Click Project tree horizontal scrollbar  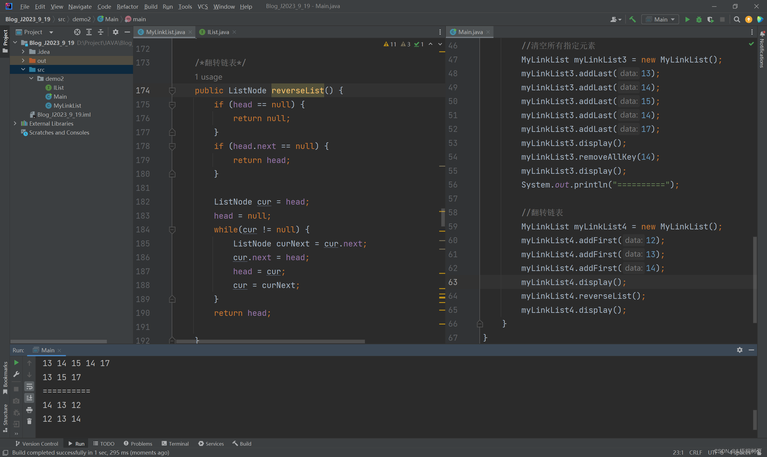coord(59,341)
